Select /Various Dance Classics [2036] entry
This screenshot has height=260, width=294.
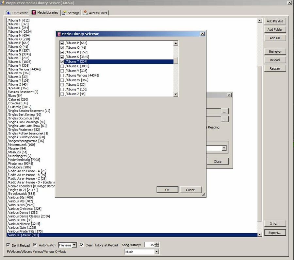[29, 216]
